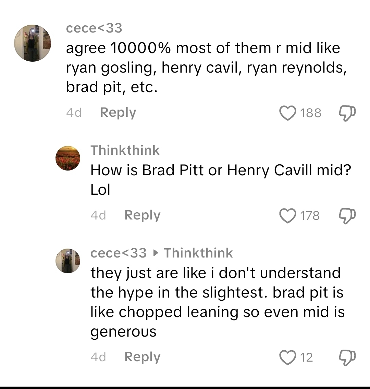This screenshot has height=389, width=370.
Task: Like cece<33's top comment with the heart
Action: coord(287,113)
